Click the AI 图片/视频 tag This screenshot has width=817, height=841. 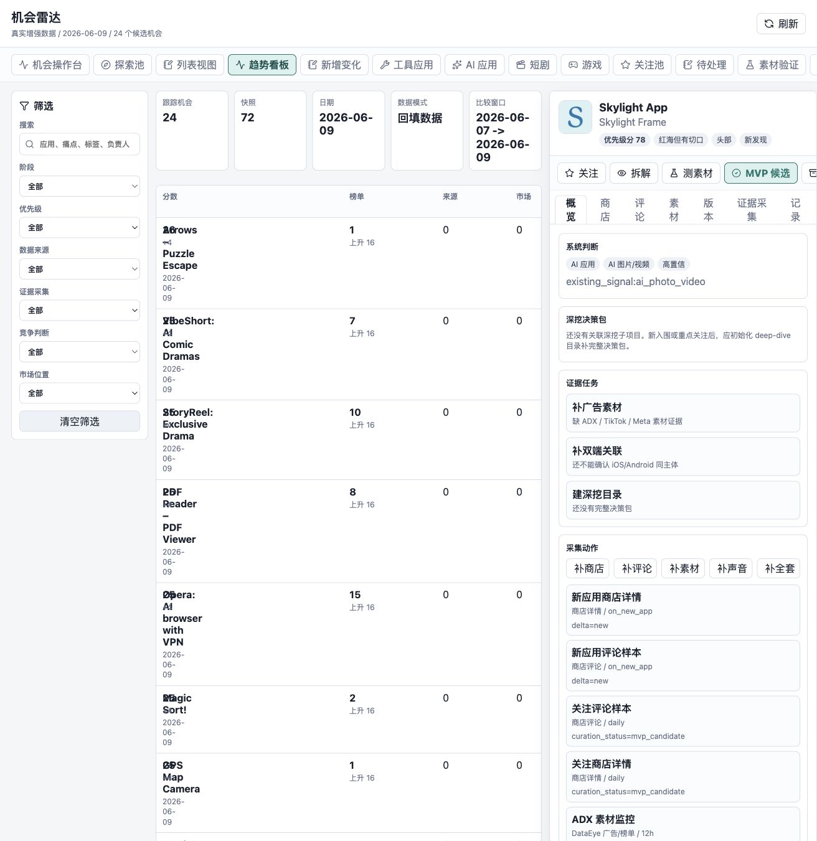coord(629,265)
